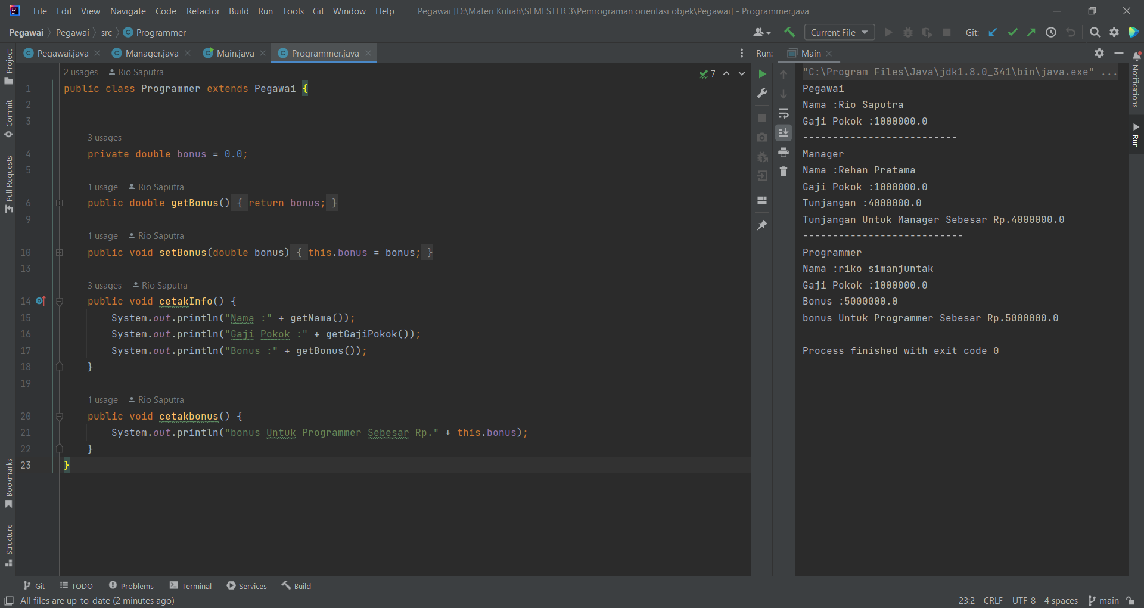This screenshot has width=1144, height=608.
Task: Open the Terminal tool window
Action: click(191, 586)
